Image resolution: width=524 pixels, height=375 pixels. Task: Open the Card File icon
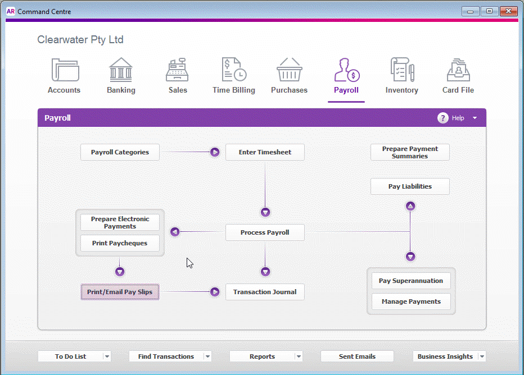[x=458, y=70]
